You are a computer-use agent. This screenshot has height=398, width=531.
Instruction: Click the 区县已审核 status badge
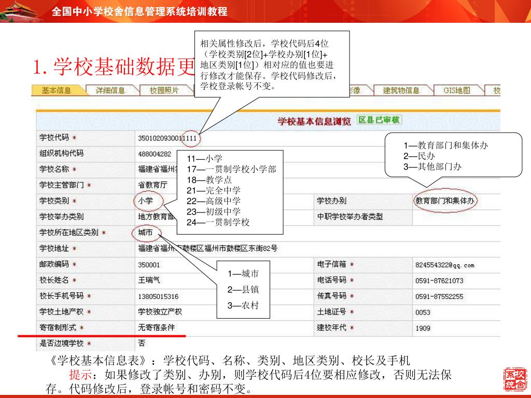click(379, 120)
